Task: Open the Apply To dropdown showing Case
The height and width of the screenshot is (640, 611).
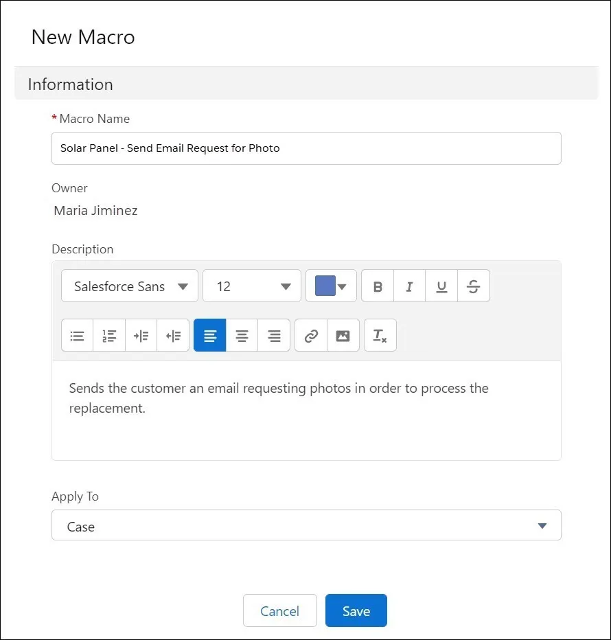Action: pos(306,525)
